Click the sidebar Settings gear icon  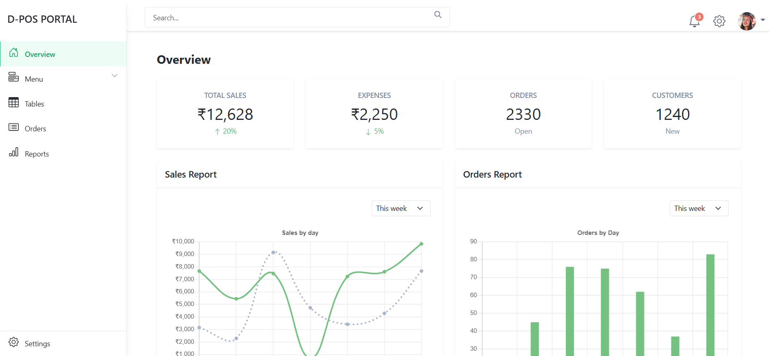(14, 342)
